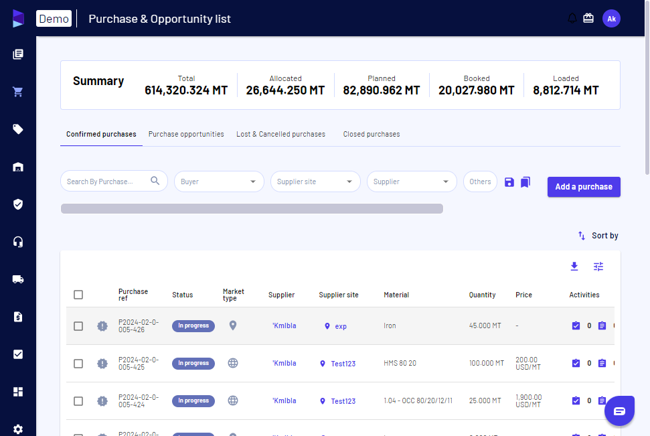650x436 pixels.
Task: Open the invoice dollar sidebar icon
Action: tap(18, 317)
